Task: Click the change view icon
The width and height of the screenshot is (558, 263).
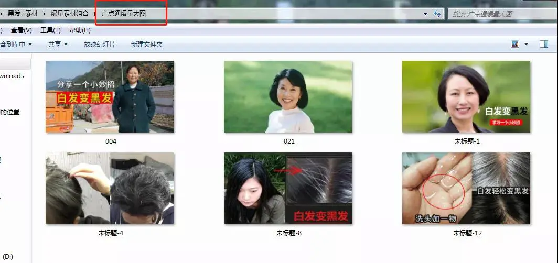Action: click(515, 45)
